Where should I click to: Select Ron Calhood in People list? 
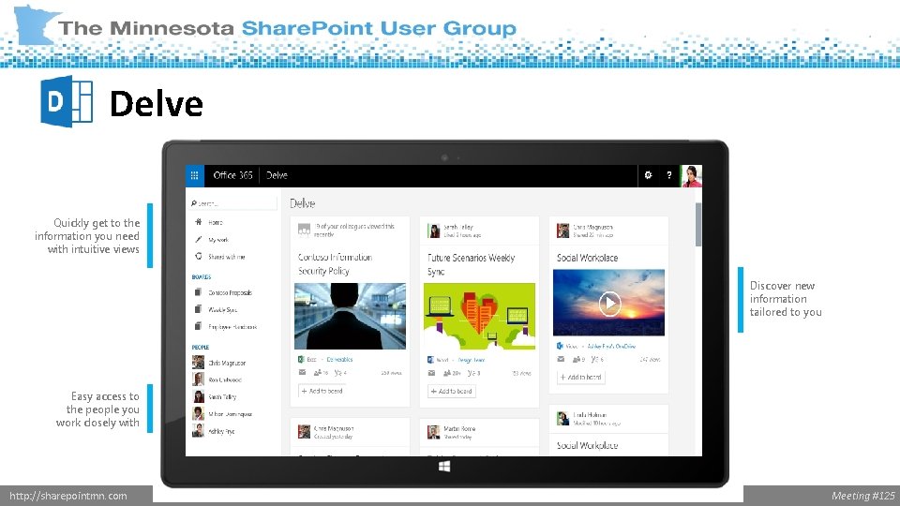click(224, 379)
